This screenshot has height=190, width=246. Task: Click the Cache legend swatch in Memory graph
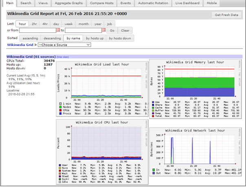(x=153, y=108)
